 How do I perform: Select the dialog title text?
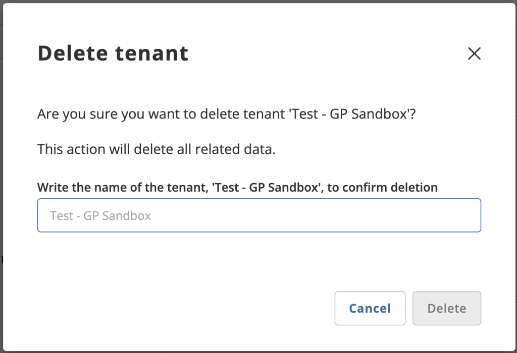pos(113,53)
